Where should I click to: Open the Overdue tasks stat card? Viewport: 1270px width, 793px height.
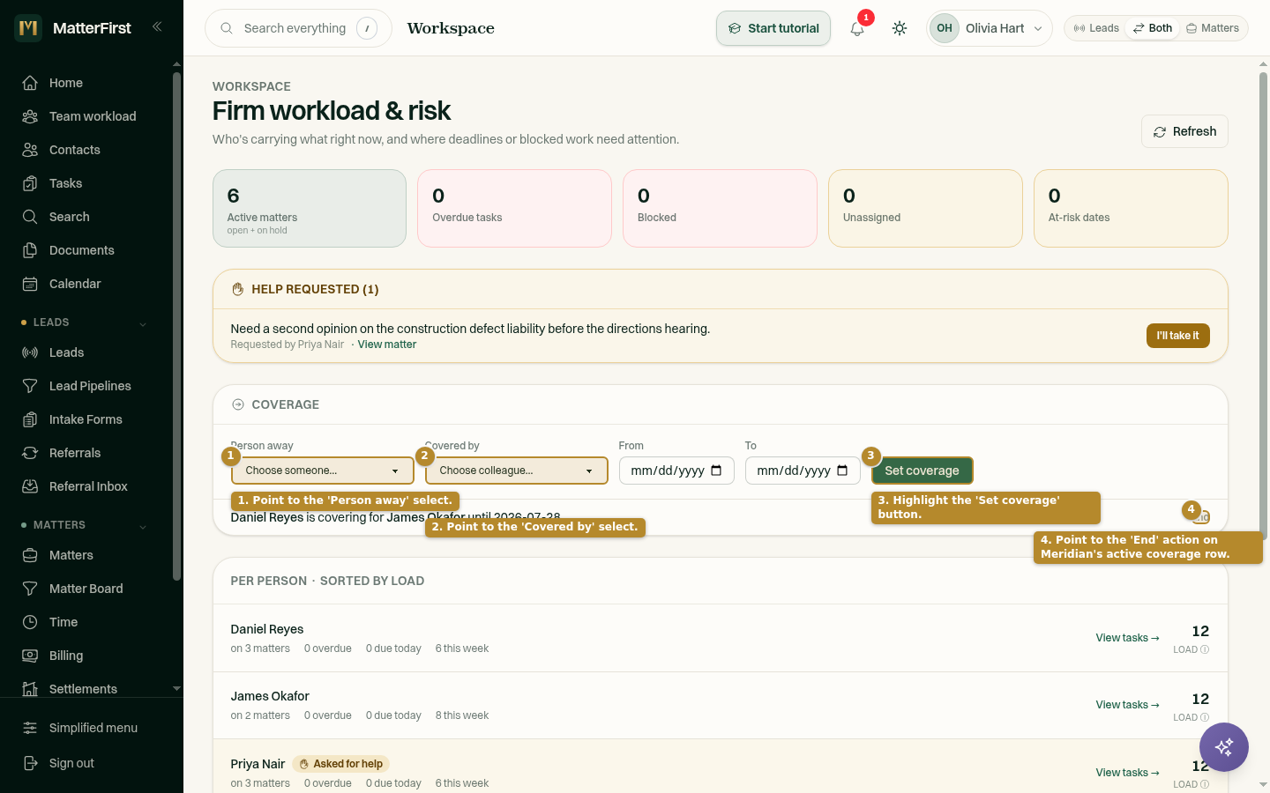pyautogui.click(x=514, y=209)
